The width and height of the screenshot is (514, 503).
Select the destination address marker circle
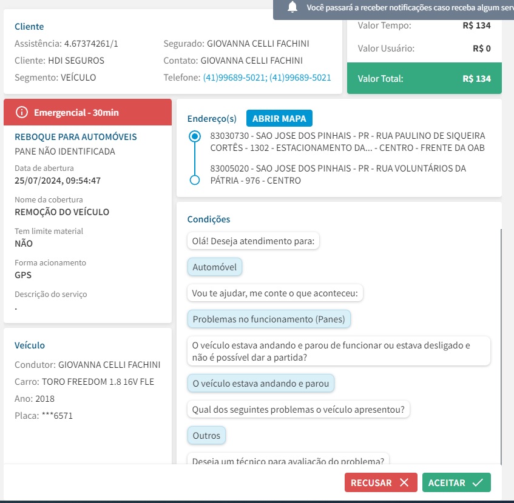[x=195, y=180]
